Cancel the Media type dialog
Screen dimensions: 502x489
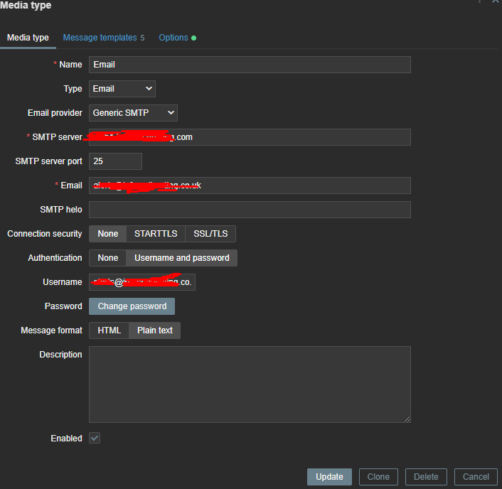476,477
